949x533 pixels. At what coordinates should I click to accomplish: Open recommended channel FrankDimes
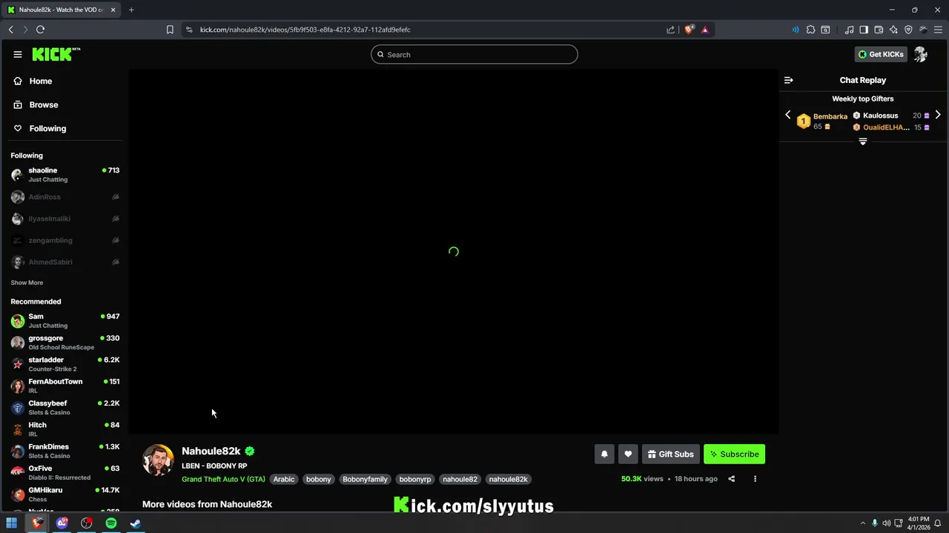point(65,451)
